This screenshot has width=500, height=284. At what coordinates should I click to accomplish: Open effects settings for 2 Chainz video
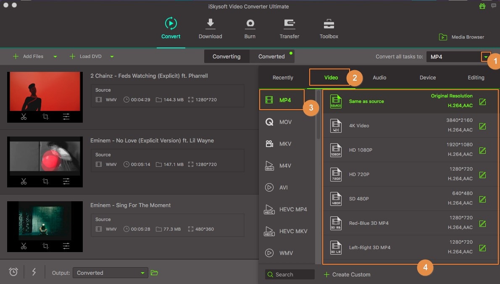pyautogui.click(x=66, y=117)
